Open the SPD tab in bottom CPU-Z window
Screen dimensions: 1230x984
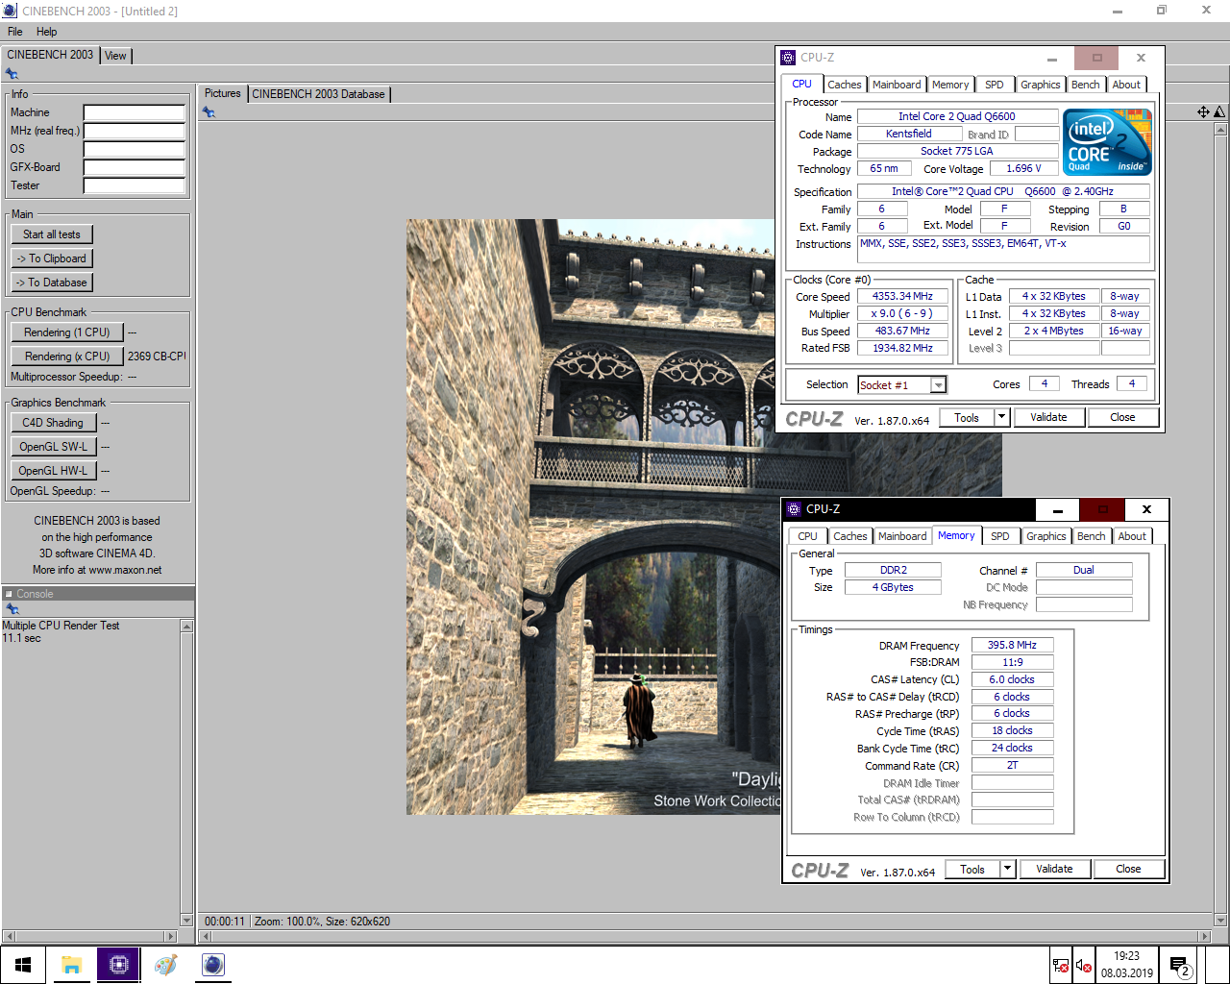coord(1000,536)
